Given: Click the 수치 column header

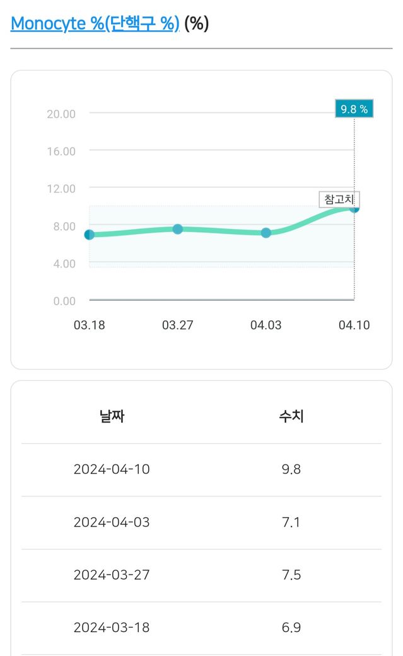Looking at the screenshot, I should [x=291, y=416].
